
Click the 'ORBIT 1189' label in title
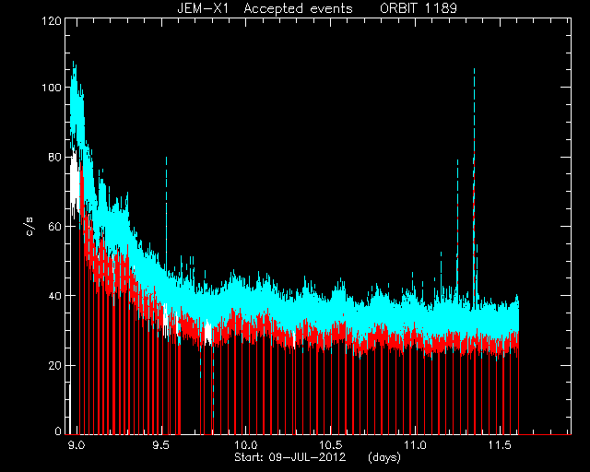click(x=419, y=8)
